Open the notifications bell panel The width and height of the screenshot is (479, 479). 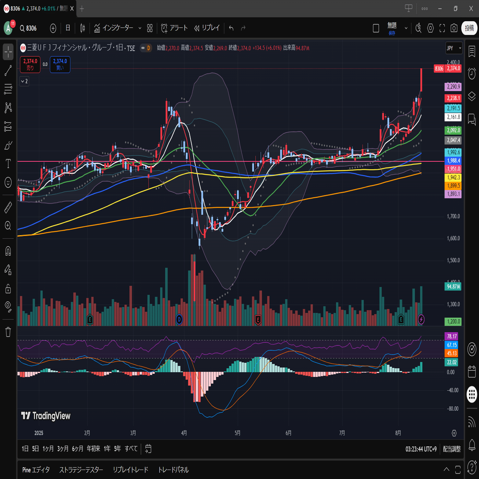click(x=472, y=445)
